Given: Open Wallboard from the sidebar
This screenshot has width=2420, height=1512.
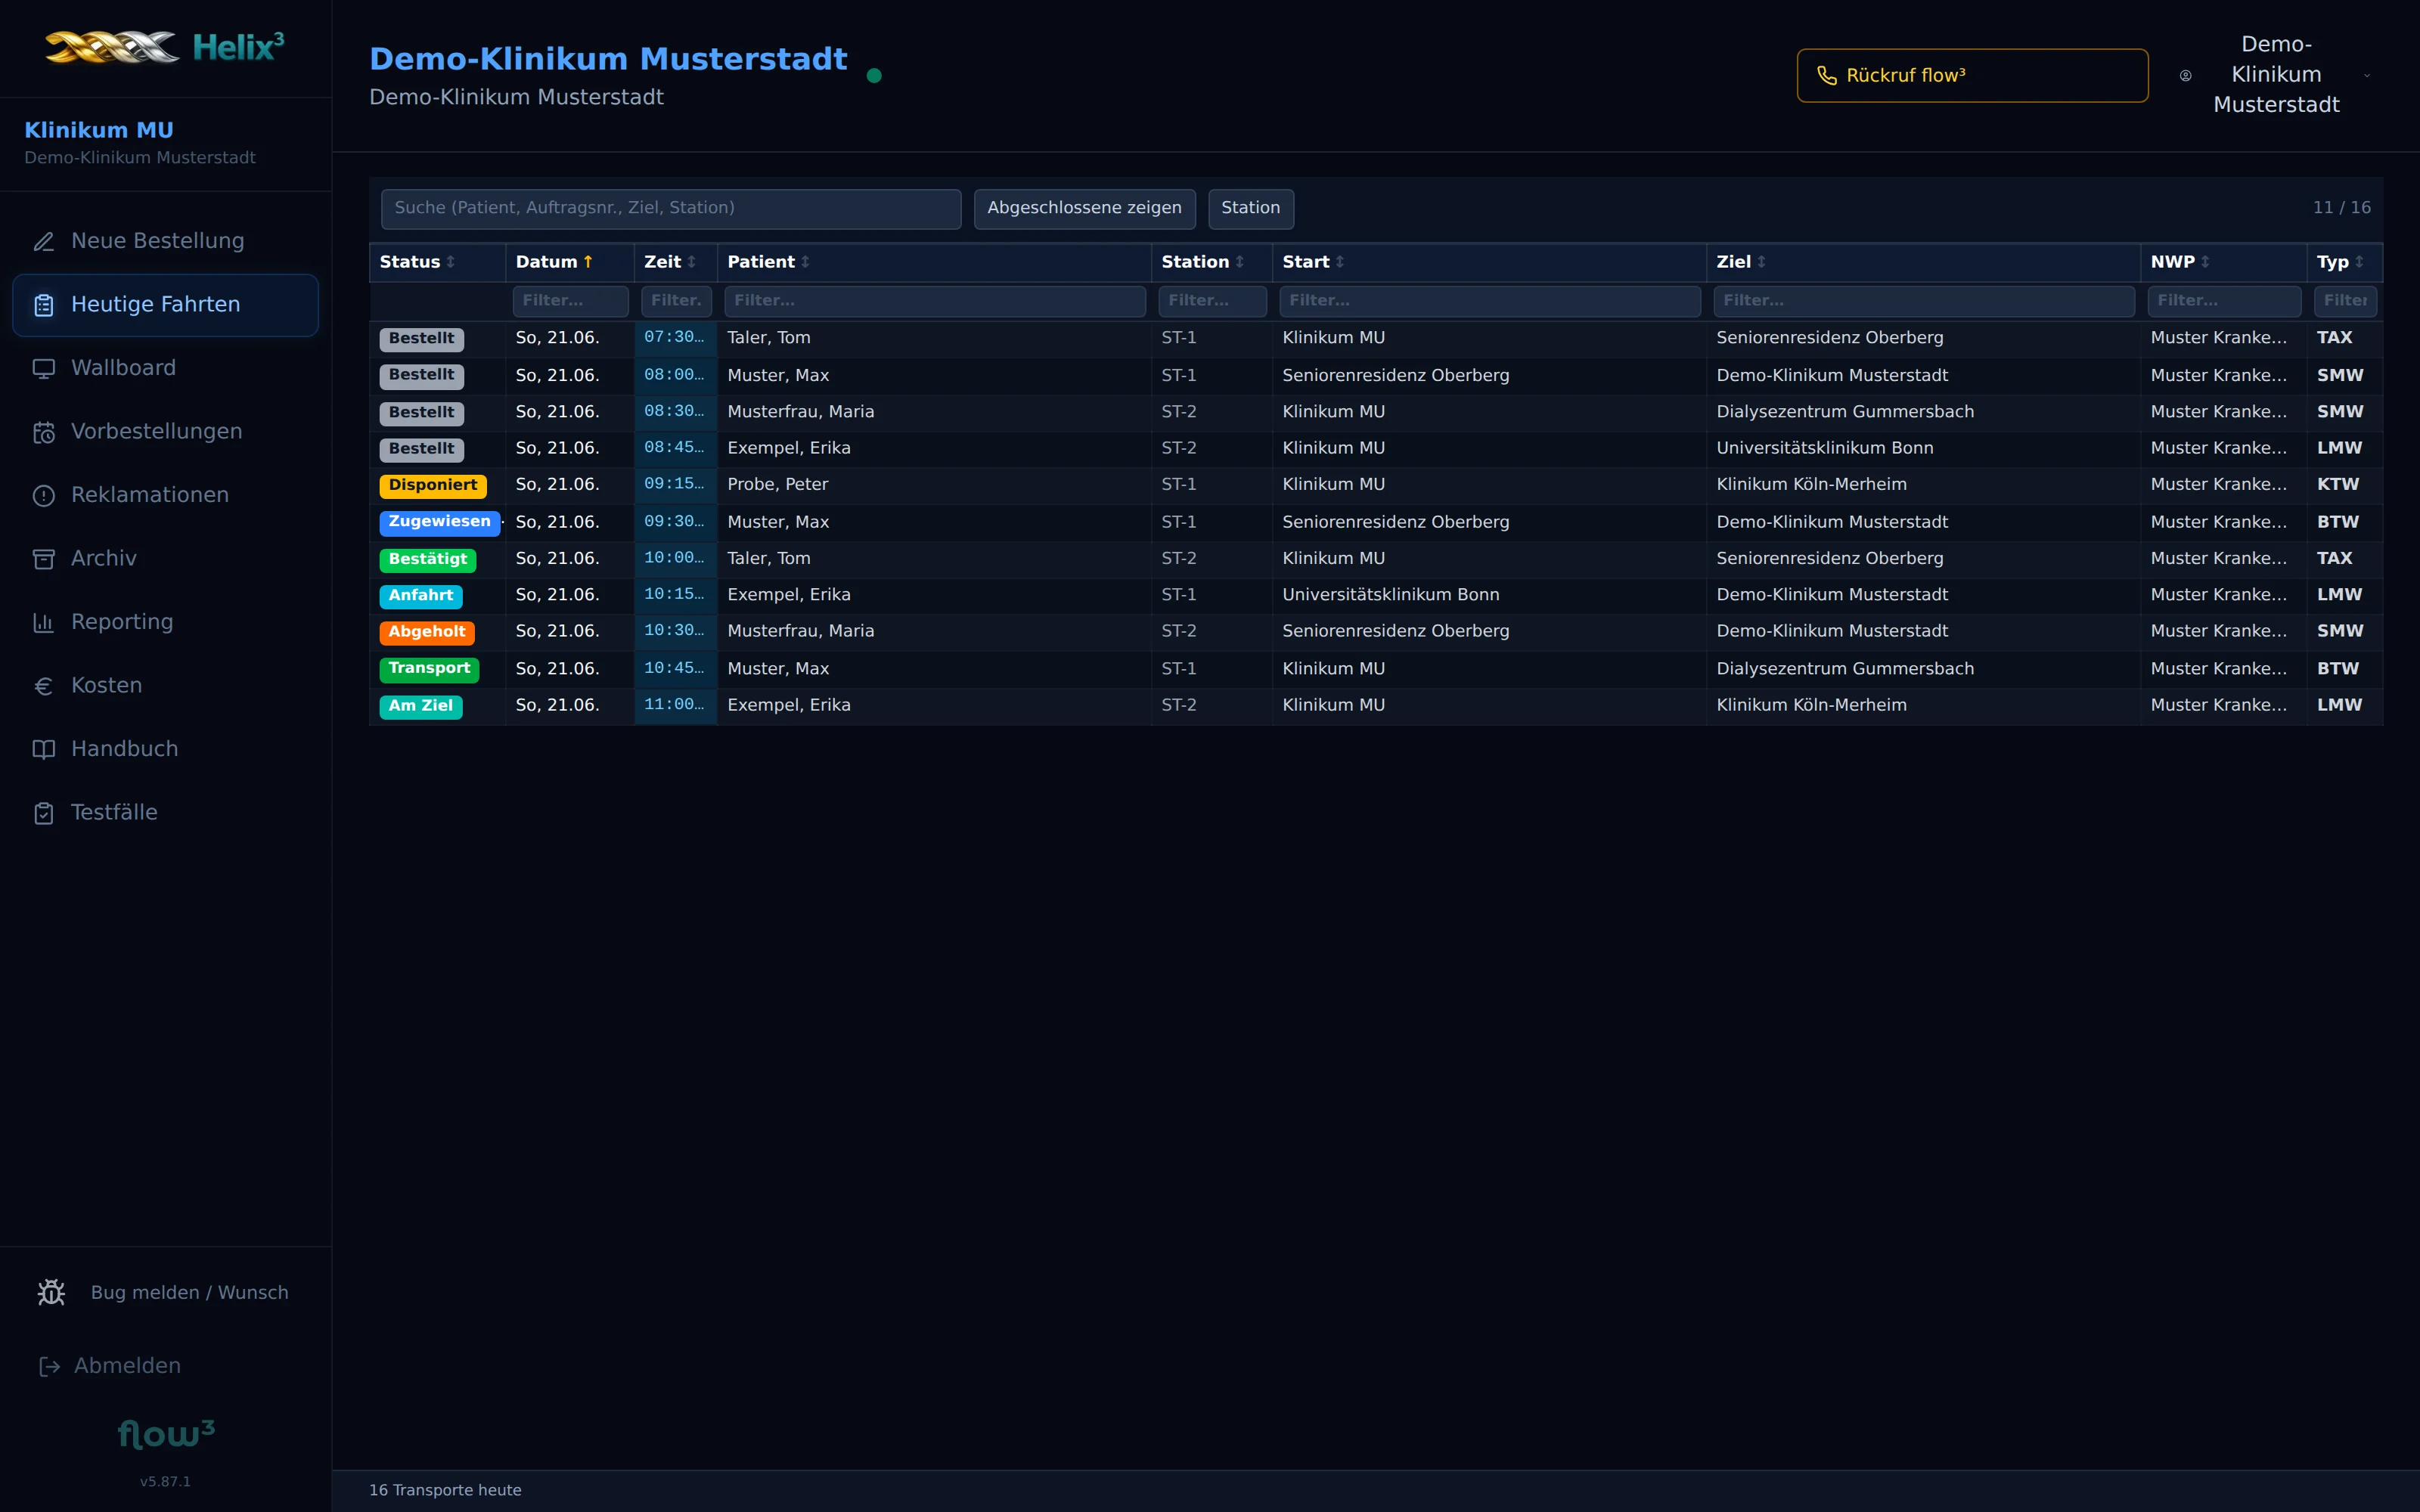Looking at the screenshot, I should [x=165, y=368].
